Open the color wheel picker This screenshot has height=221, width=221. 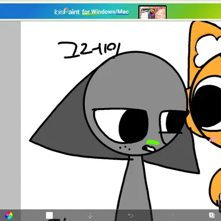[9, 215]
